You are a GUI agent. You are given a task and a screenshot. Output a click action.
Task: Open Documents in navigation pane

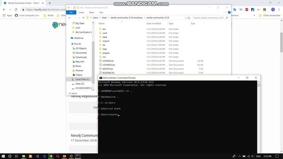point(81,53)
